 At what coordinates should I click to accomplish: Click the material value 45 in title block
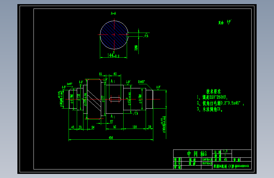225,160
